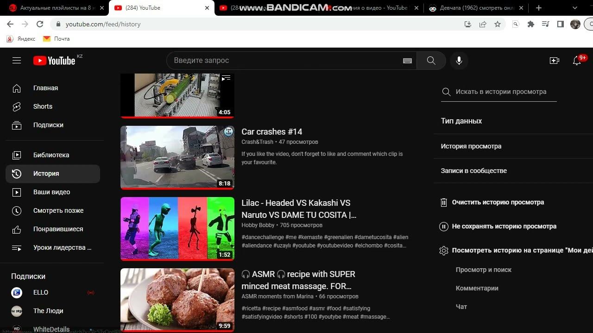Switch to the Девчата (1962) tab
Image resolution: width=593 pixels, height=333 pixels.
(x=475, y=8)
